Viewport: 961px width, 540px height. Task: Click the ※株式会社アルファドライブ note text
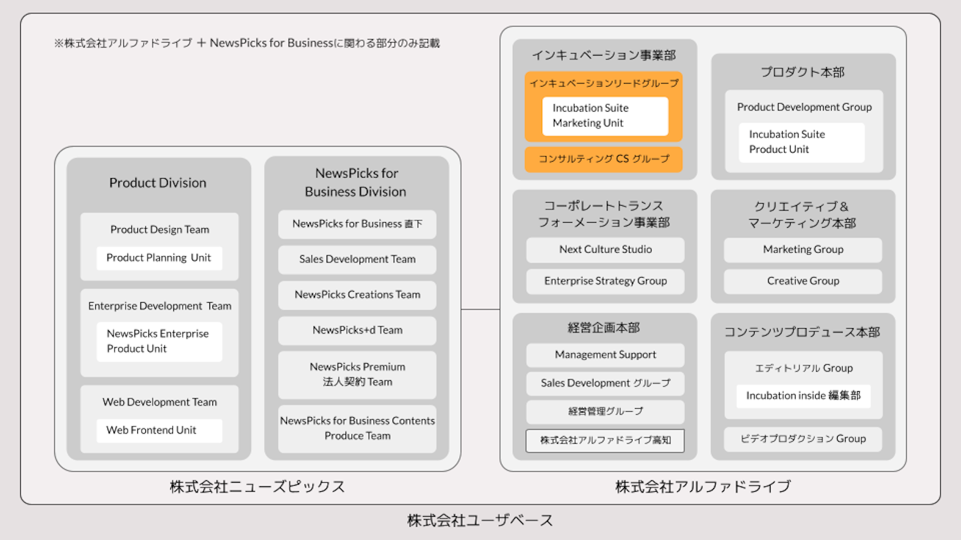[x=247, y=43]
